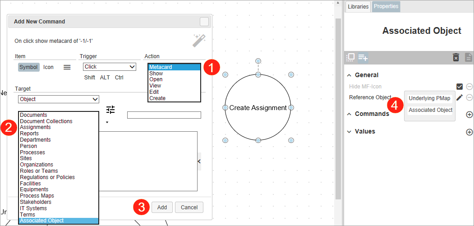Collapse the General section
This screenshot has width=474, height=226.
pyautogui.click(x=349, y=75)
